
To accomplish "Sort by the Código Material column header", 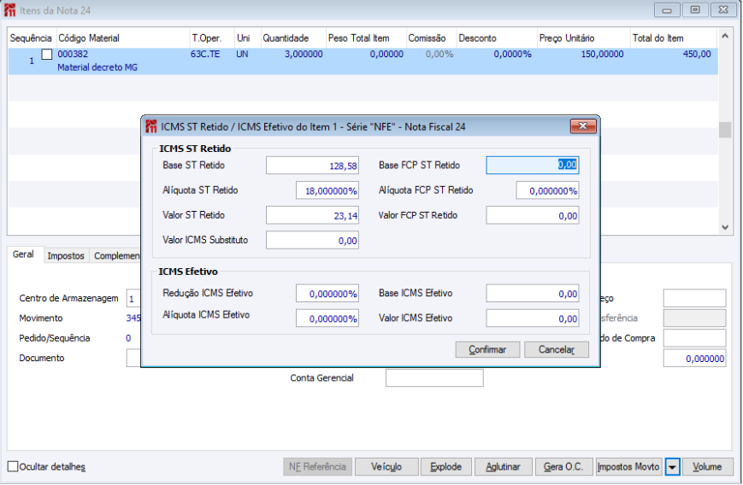I will (x=123, y=38).
